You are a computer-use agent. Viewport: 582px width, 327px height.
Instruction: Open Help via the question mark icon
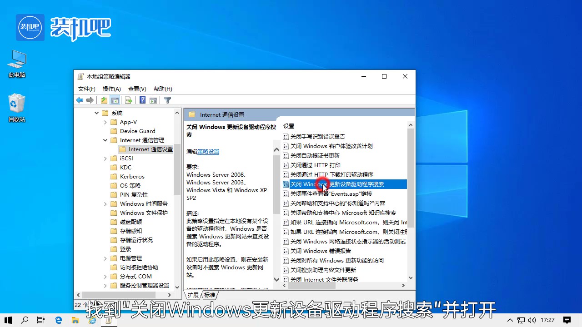coord(142,100)
